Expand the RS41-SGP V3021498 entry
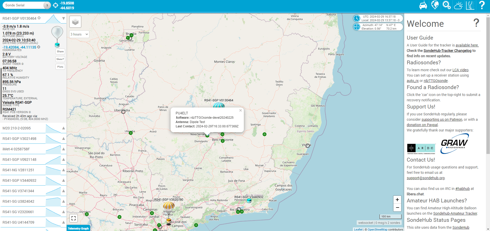Screen dimensions: 490x231 click(64, 139)
